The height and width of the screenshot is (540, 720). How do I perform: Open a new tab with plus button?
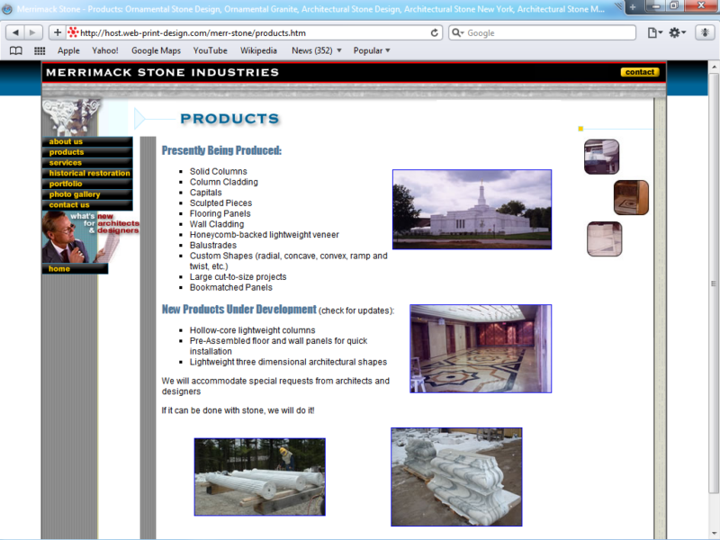click(x=633, y=7)
